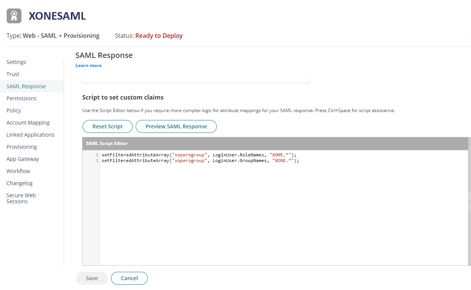This screenshot has height=290, width=471.
Task: Open the Provisioning section
Action: point(22,147)
